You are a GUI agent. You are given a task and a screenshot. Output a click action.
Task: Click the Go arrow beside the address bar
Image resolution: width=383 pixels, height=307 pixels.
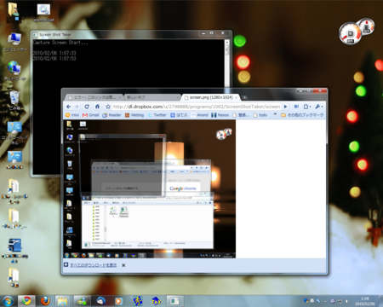pyautogui.click(x=285, y=107)
